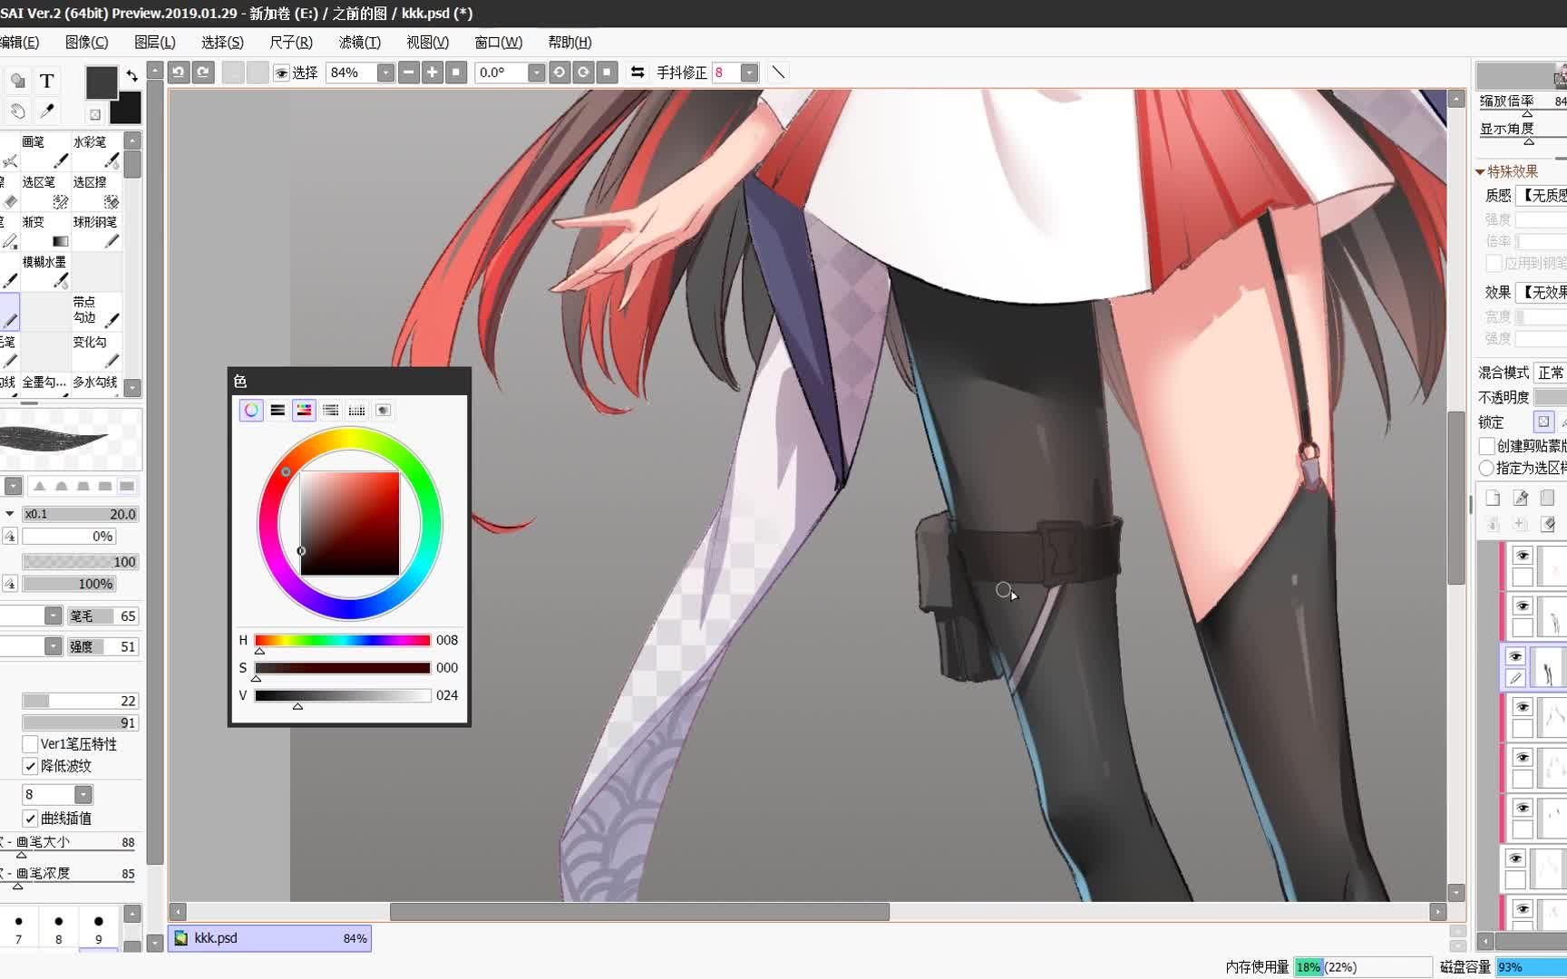The height and width of the screenshot is (979, 1567).
Task: Select the size 8 brush dot preset
Action: pyautogui.click(x=59, y=929)
